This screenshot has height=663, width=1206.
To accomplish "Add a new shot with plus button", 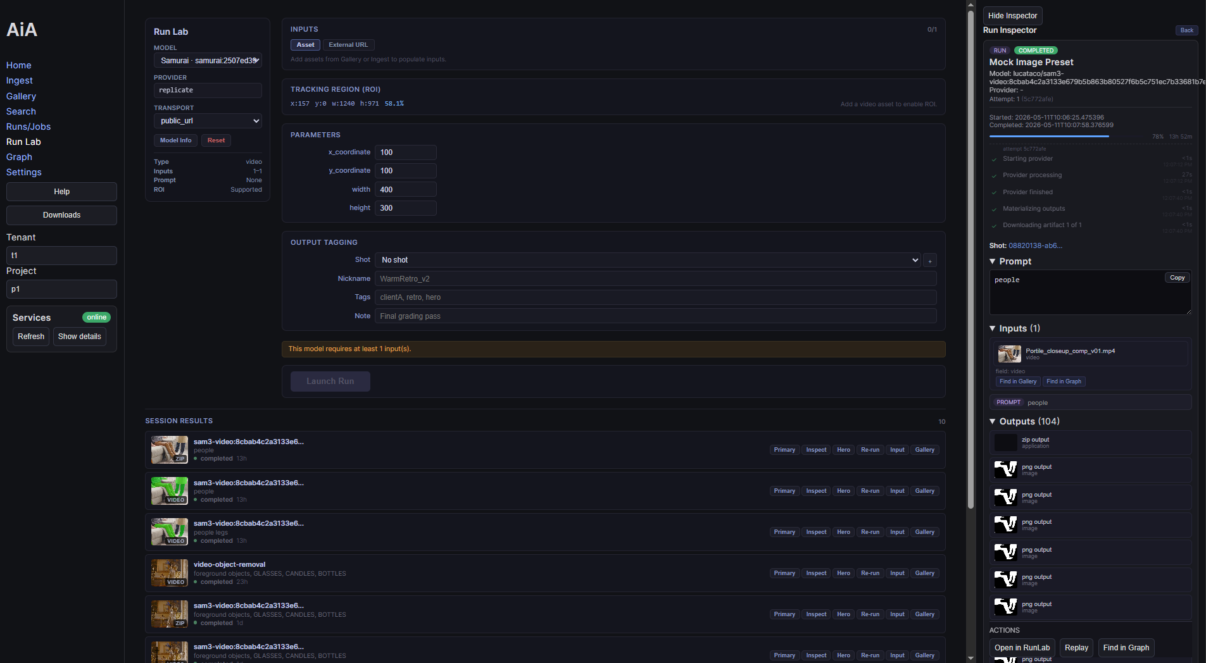I will pyautogui.click(x=930, y=261).
